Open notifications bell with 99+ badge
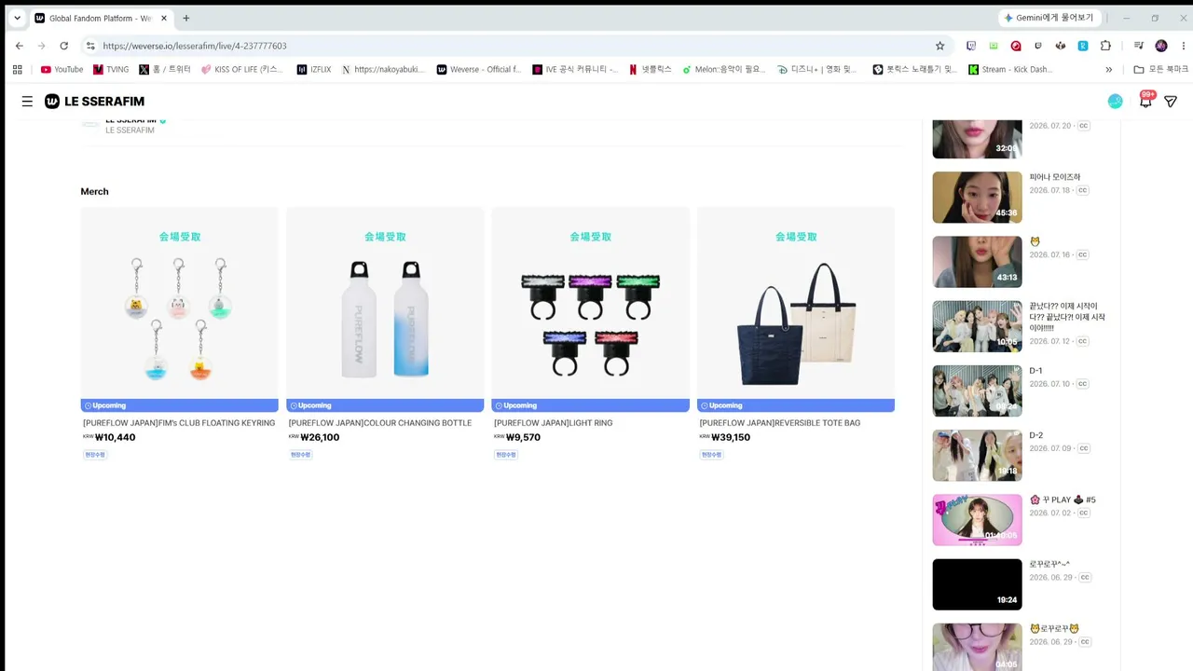 tap(1145, 101)
